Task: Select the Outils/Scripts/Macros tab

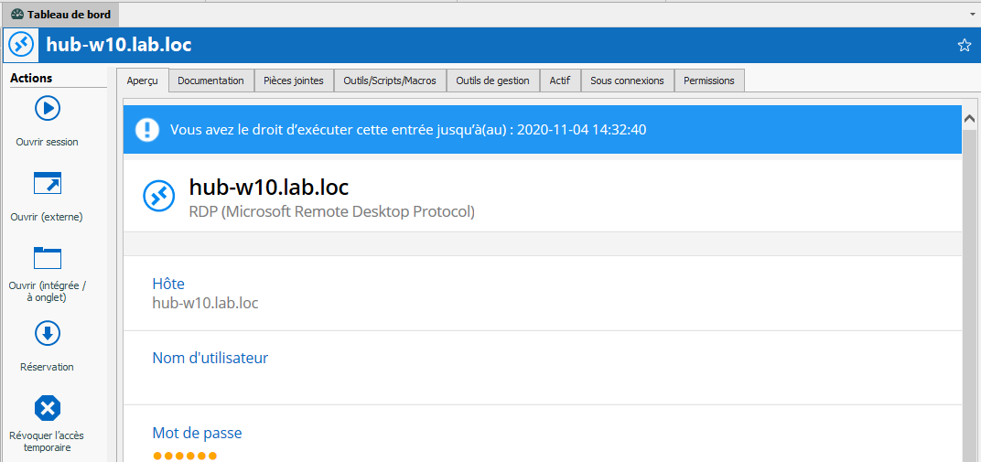Action: tap(390, 81)
